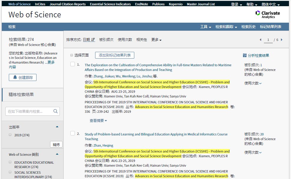291x179 pixels.
Task: Open the 登录 dropdown
Action: (x=237, y=4)
